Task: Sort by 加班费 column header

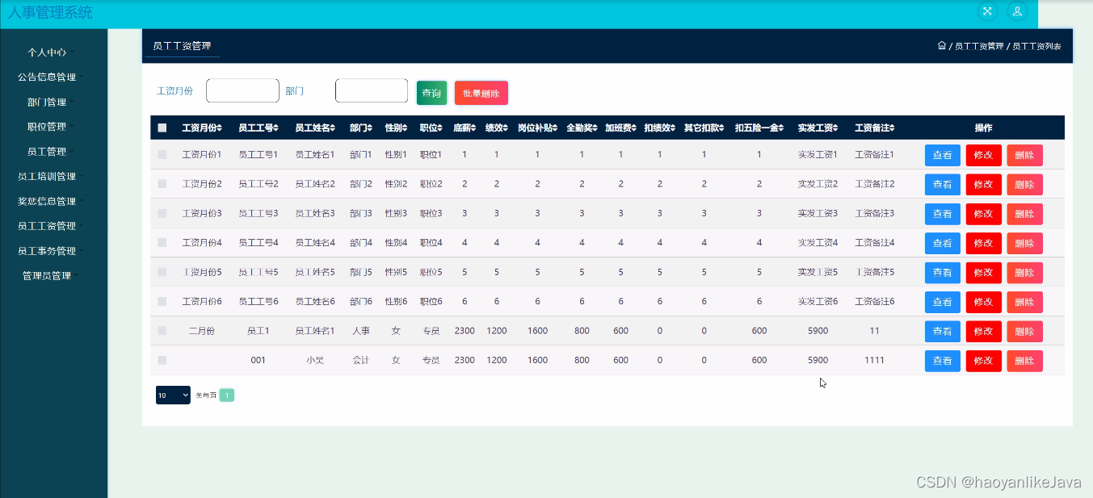Action: 620,128
